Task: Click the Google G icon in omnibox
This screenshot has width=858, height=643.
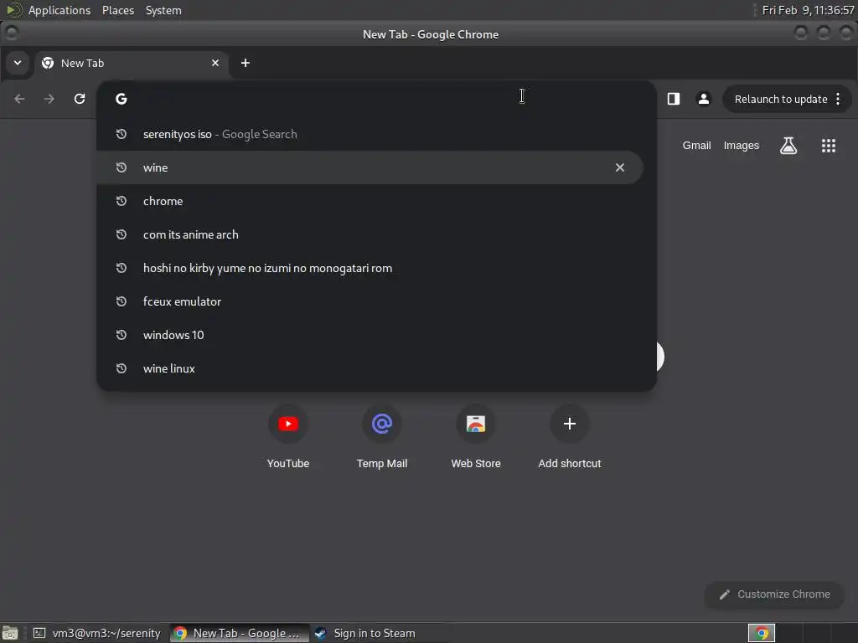Action: (121, 99)
